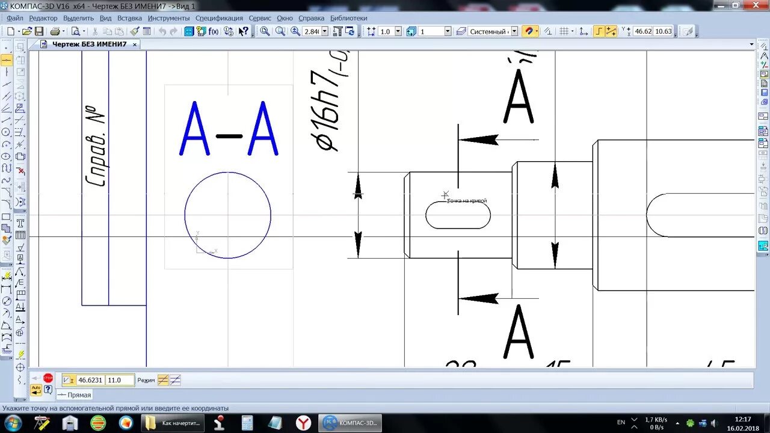Switch to the Чертеж БЕЗ ИМЕНИ7 tab
The height and width of the screenshot is (433, 770).
pos(89,45)
